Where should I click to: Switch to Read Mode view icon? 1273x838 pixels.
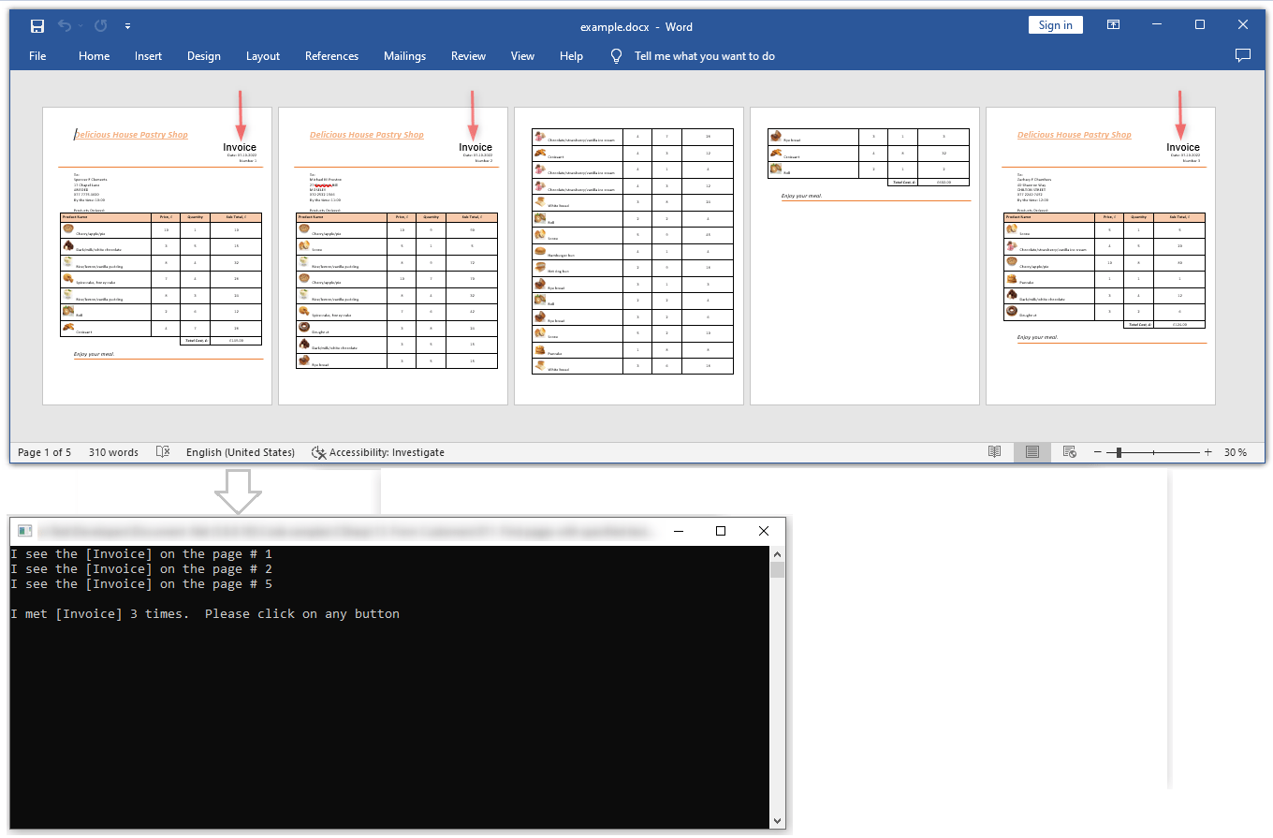994,451
